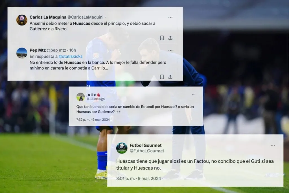Open the @CarlosLaMaquini handle
The width and height of the screenshot is (289, 193).
pyautogui.click(x=85, y=17)
